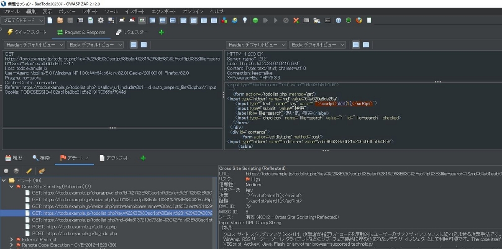Open the options gear icon
The width and height of the screenshot is (502, 249).
pyautogui.click(x=101, y=20)
